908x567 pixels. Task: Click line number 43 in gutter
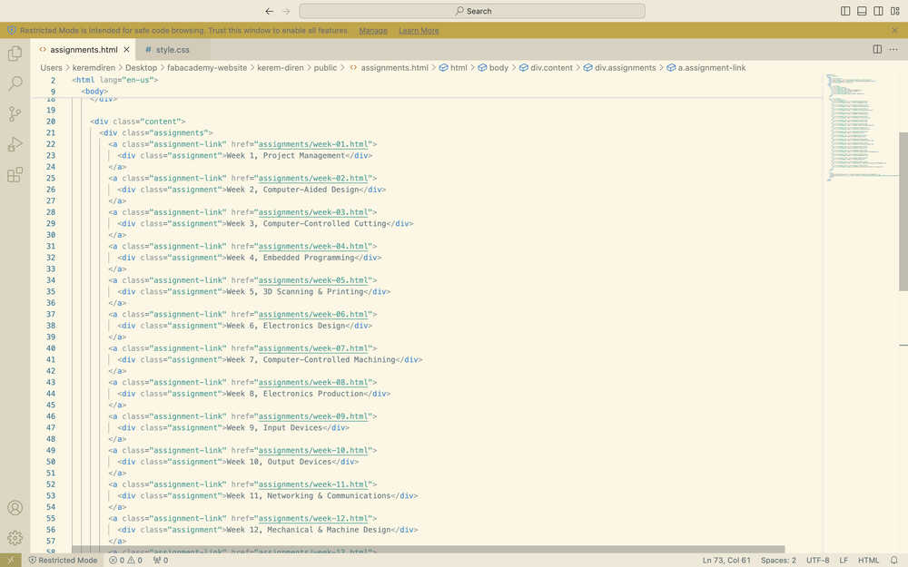pyautogui.click(x=51, y=383)
